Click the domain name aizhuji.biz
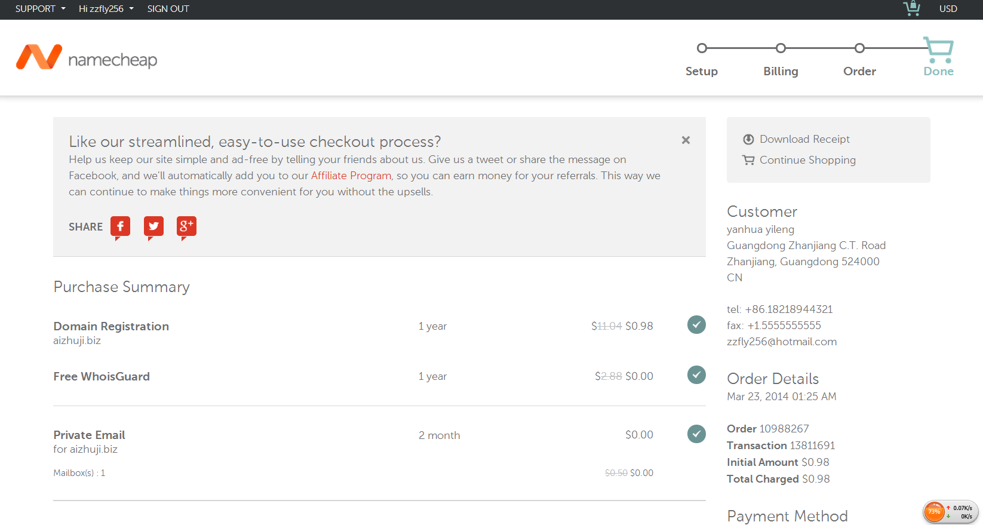 point(77,340)
